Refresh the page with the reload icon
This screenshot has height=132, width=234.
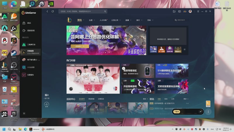pos(53,11)
